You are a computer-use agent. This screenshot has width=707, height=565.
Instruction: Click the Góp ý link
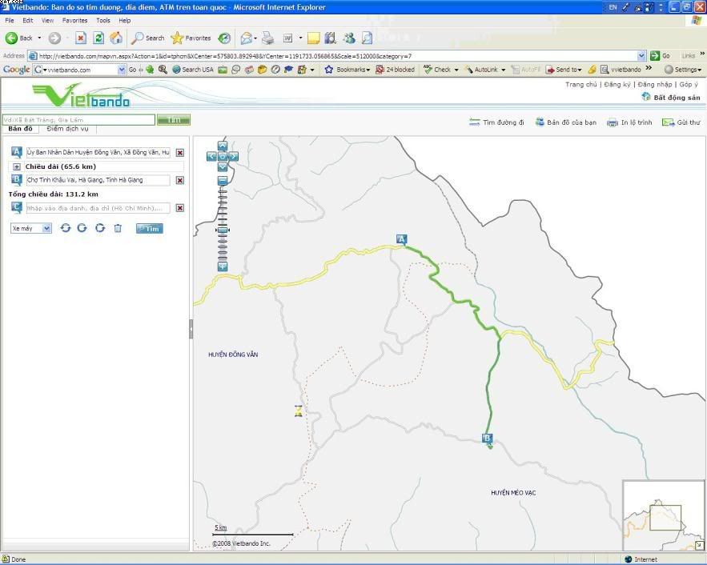pos(689,84)
